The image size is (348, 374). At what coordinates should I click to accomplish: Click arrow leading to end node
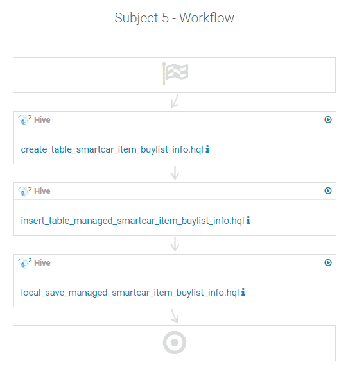[x=175, y=316]
